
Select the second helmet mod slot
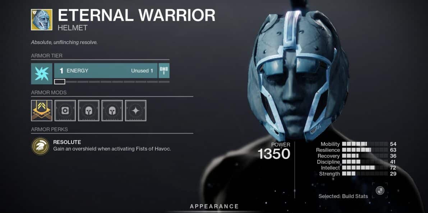[112, 111]
